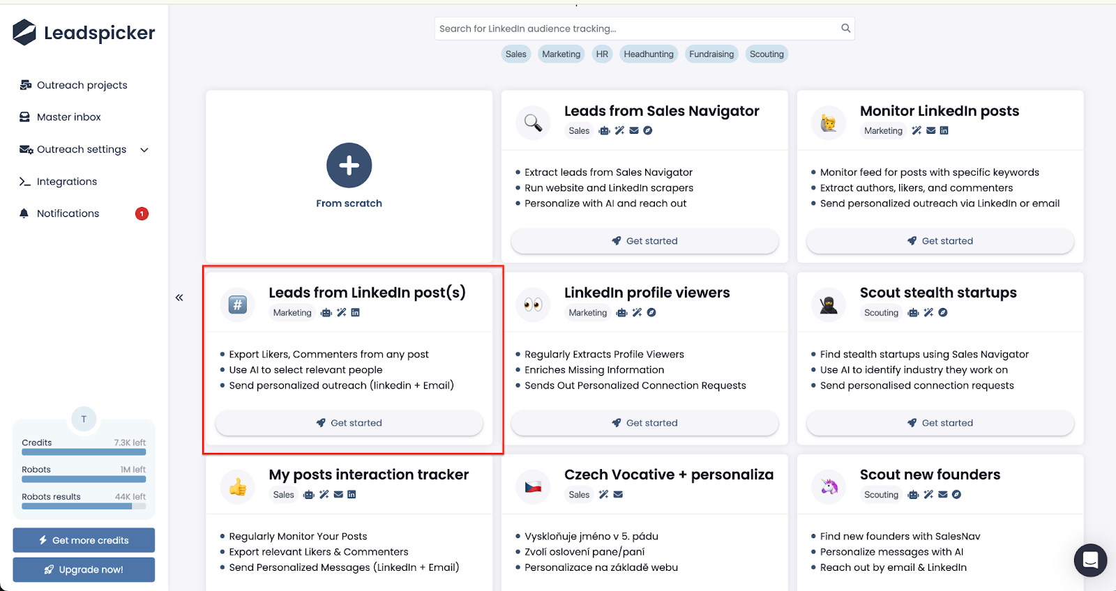Click ninja icon of Scout stealth startups
This screenshot has width=1116, height=591.
click(829, 305)
